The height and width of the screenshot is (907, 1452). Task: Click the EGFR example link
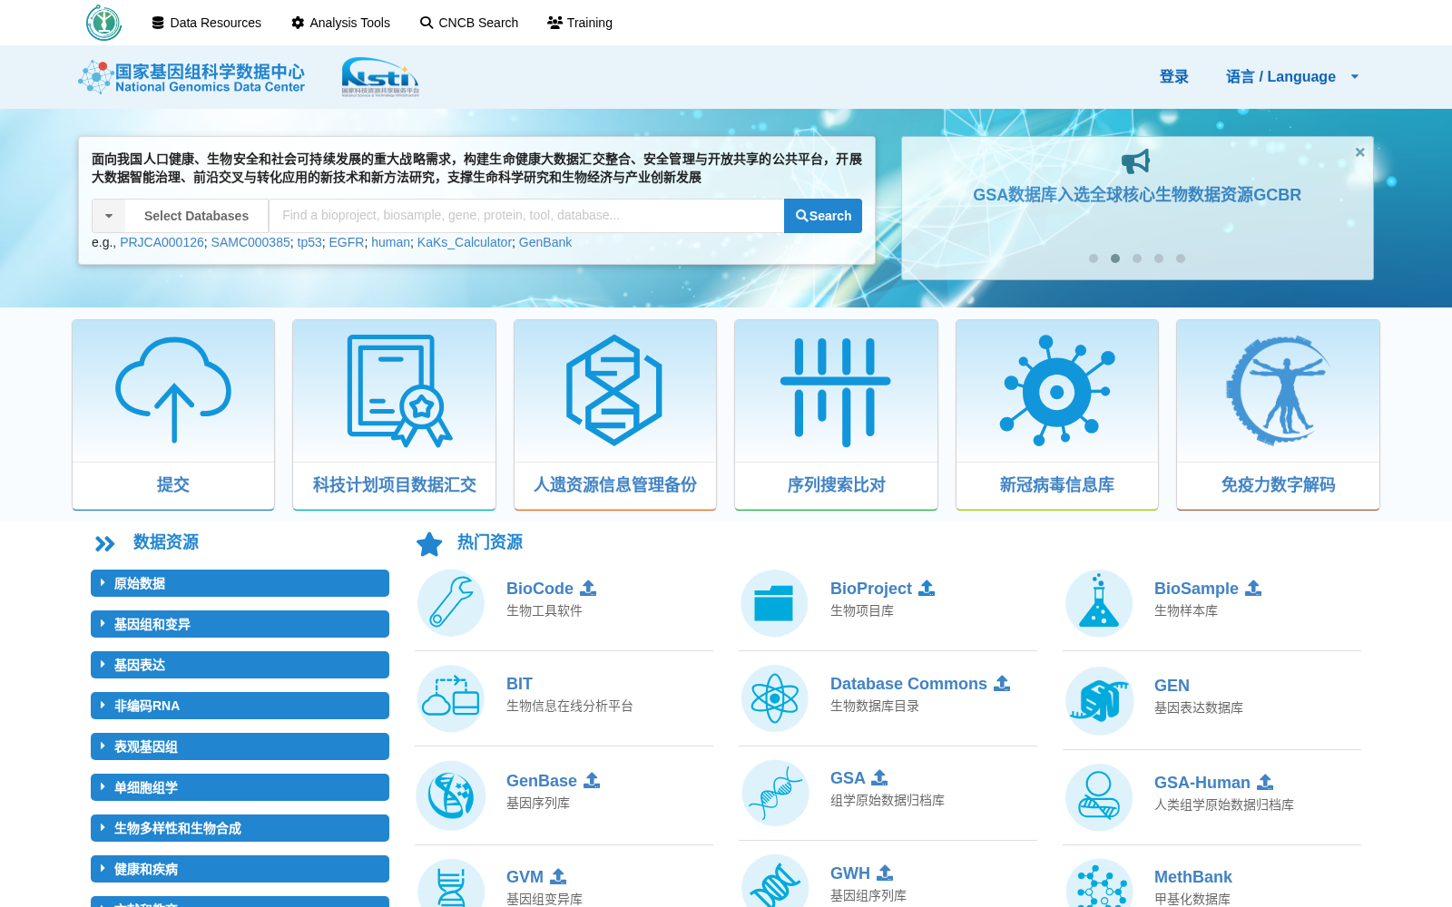pos(347,242)
